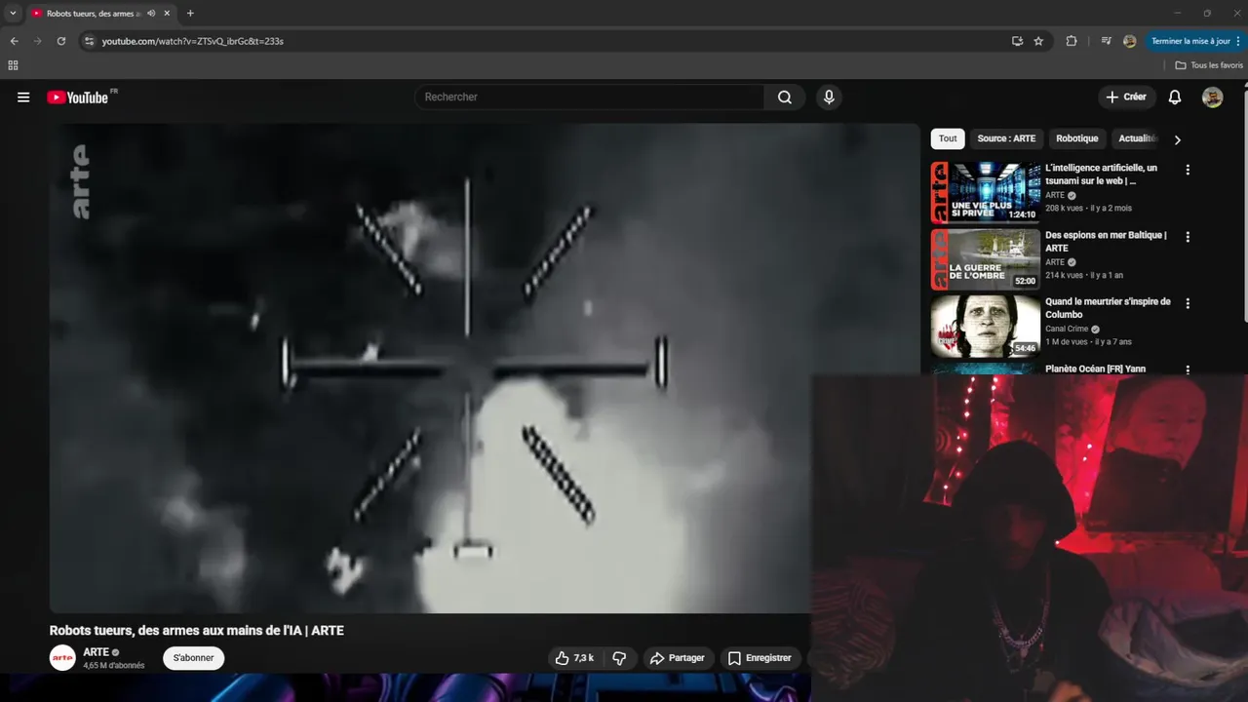Screen dimensions: 1248x702
Task: Open the YouTube guide hamburger menu
Action: (23, 97)
